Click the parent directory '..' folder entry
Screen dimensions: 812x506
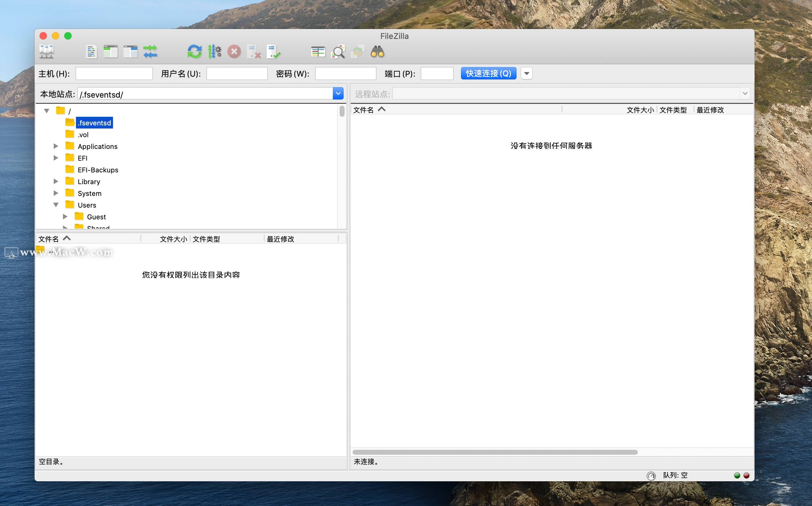[45, 250]
